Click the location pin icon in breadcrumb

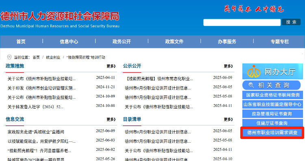click(9, 57)
